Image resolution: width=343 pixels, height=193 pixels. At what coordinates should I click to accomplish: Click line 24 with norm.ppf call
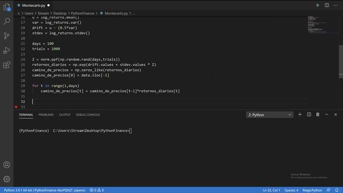tap(76, 60)
